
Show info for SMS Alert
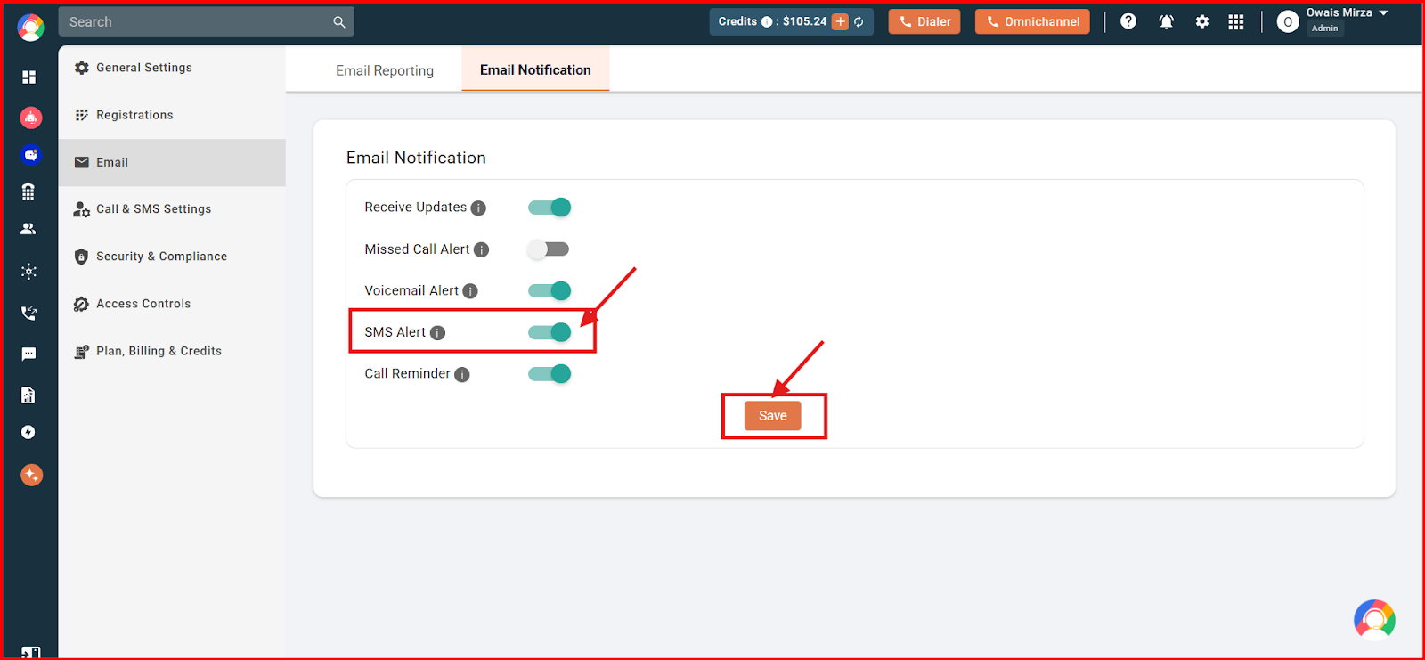pyautogui.click(x=437, y=333)
